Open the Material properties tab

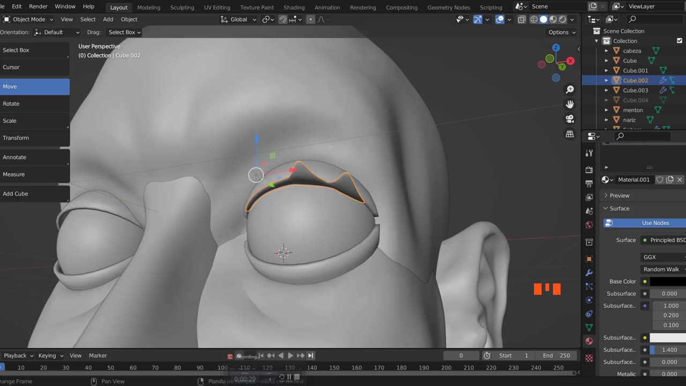coord(589,341)
